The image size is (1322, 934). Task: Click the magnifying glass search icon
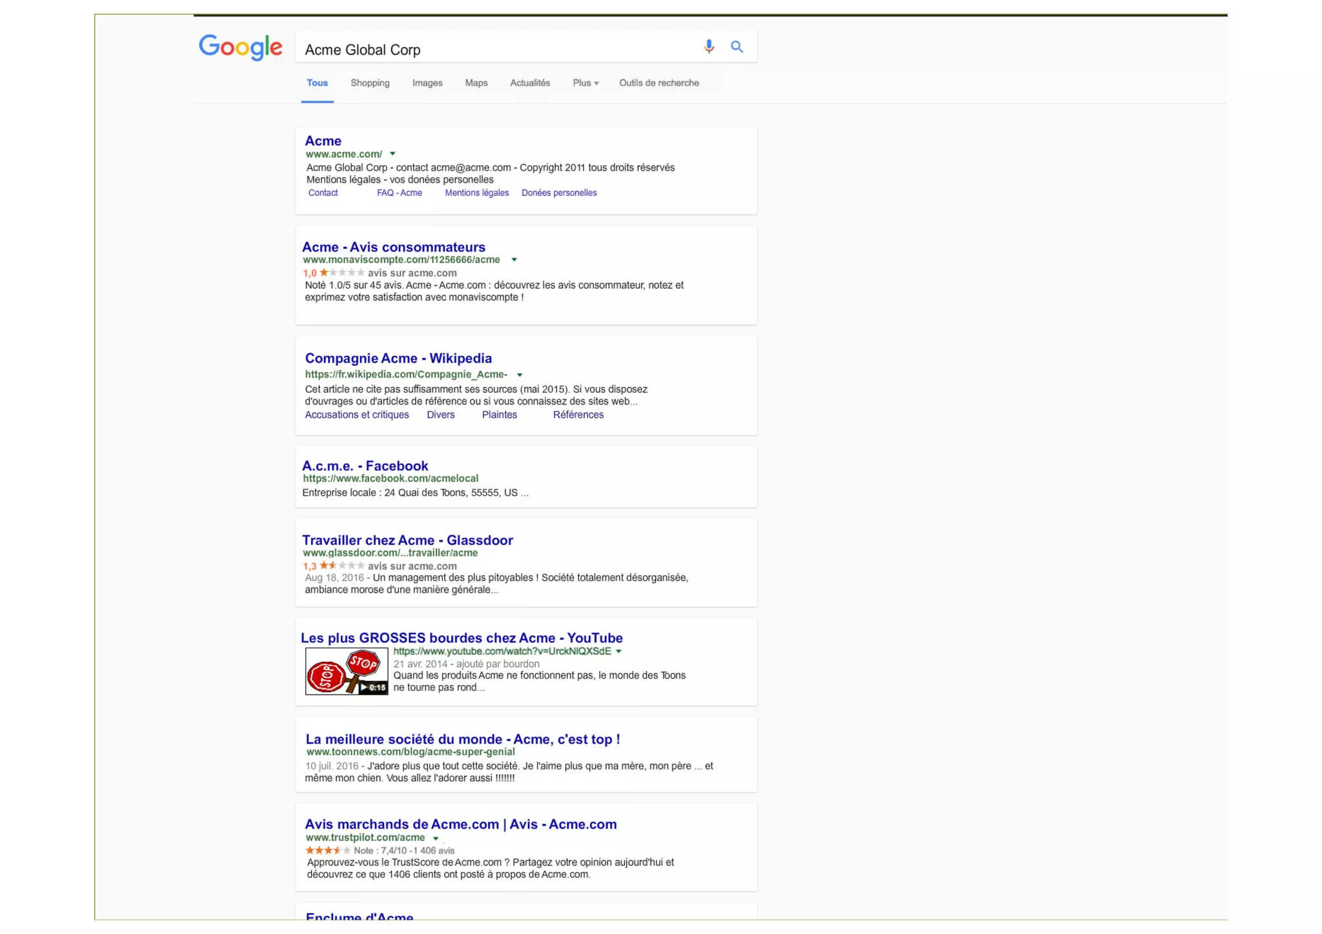coord(737,47)
